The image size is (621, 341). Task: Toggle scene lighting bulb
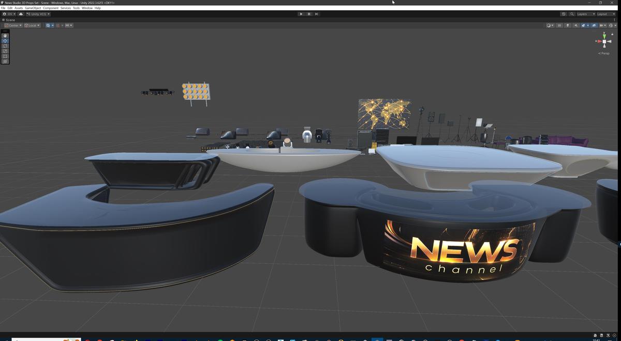coord(568,25)
